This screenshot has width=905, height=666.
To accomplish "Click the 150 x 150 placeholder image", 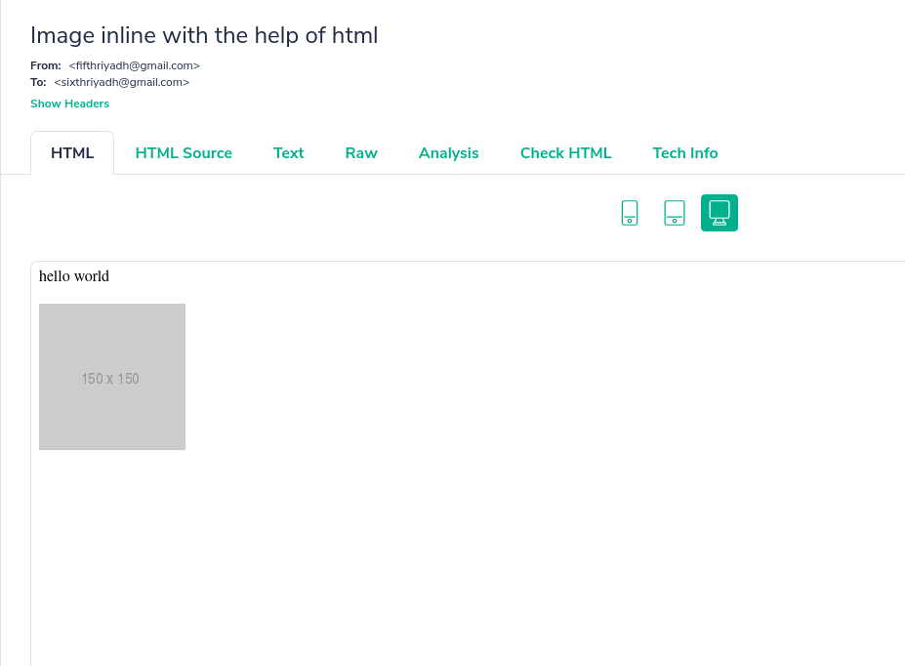I will 111,376.
